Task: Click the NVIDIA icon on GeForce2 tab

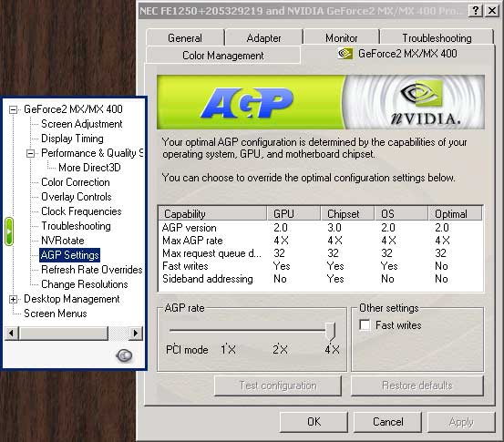Action: tap(345, 54)
